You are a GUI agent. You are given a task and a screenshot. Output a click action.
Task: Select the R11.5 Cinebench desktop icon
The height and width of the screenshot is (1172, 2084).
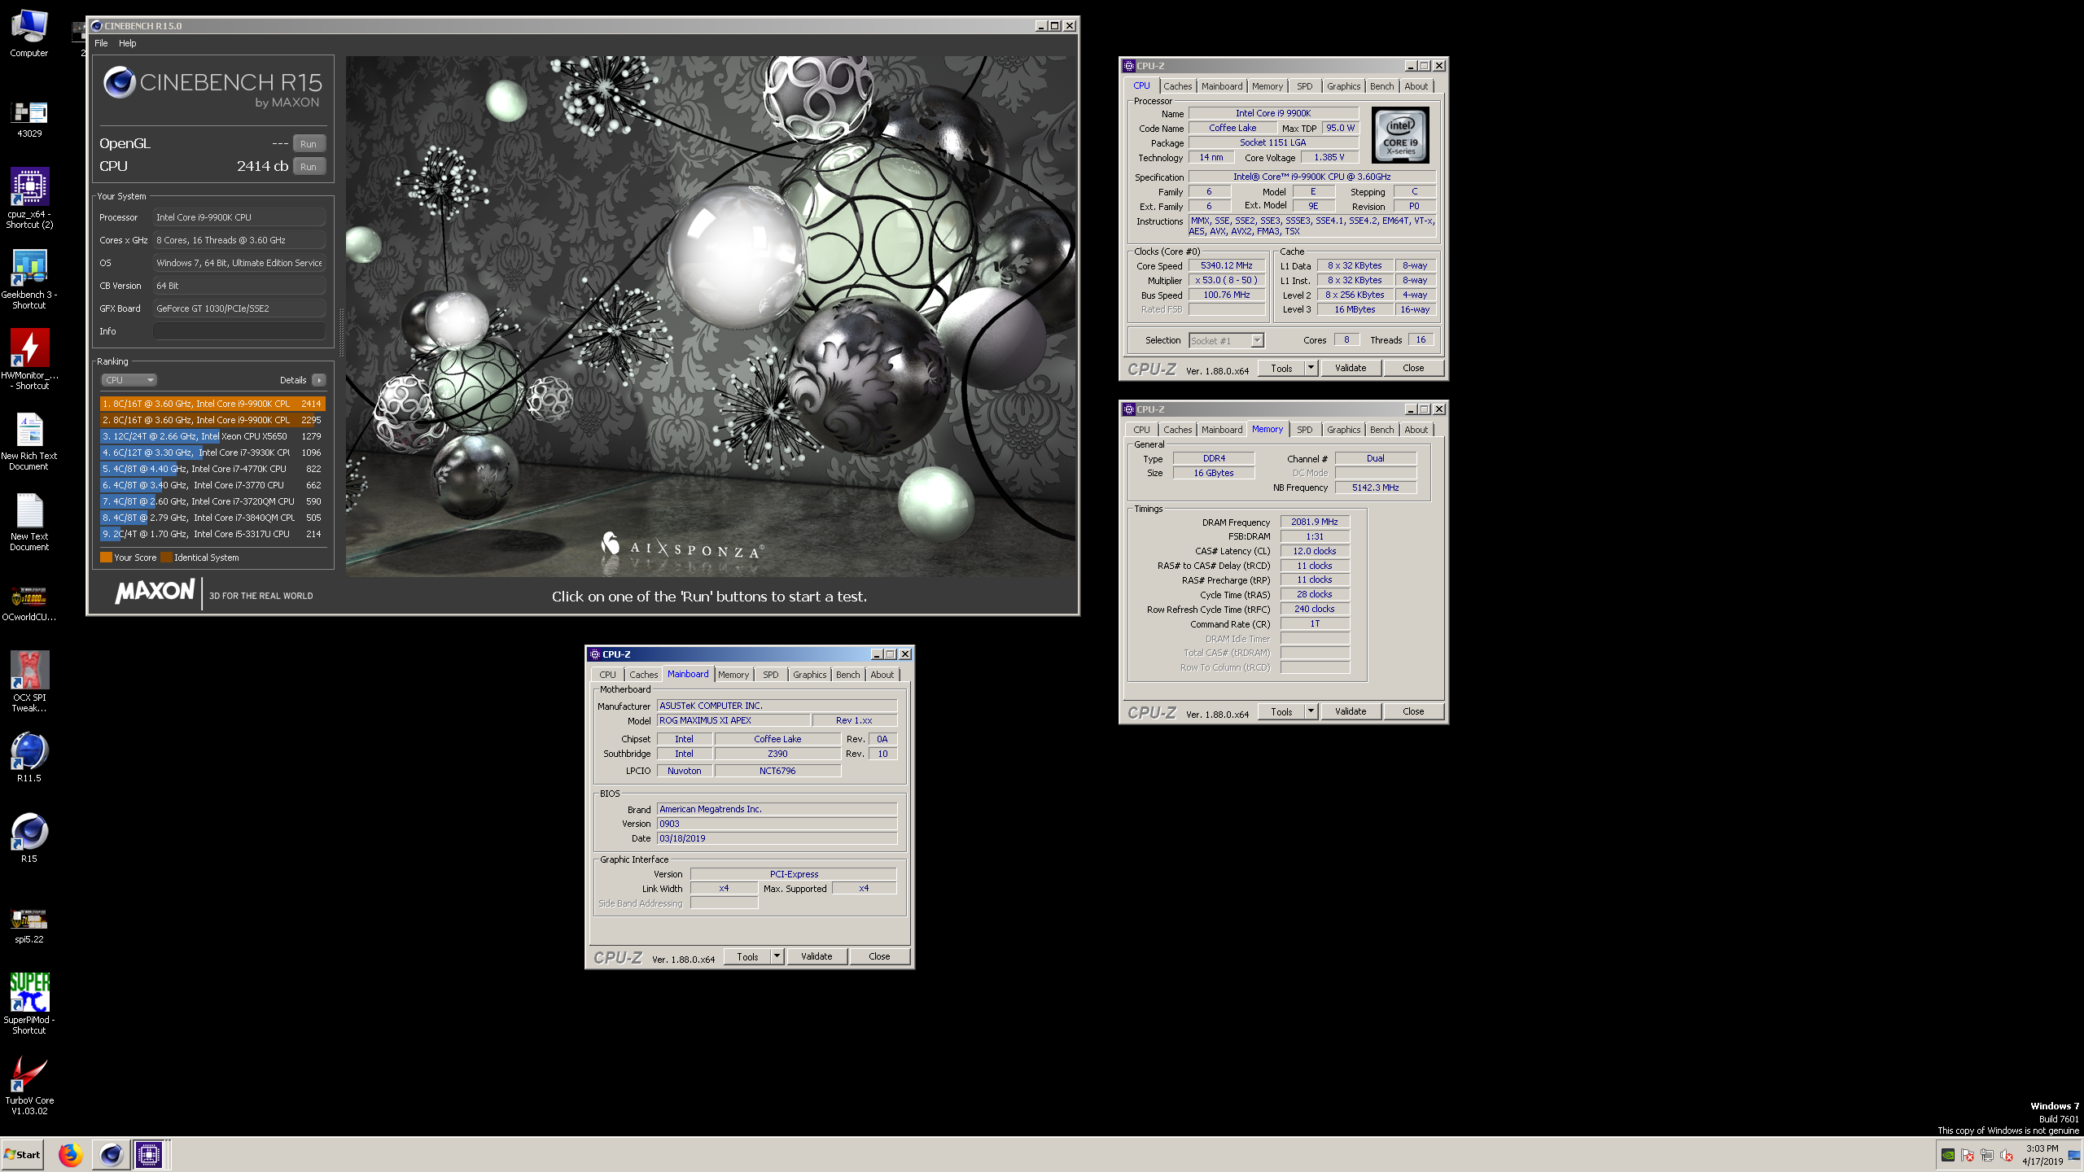point(29,757)
